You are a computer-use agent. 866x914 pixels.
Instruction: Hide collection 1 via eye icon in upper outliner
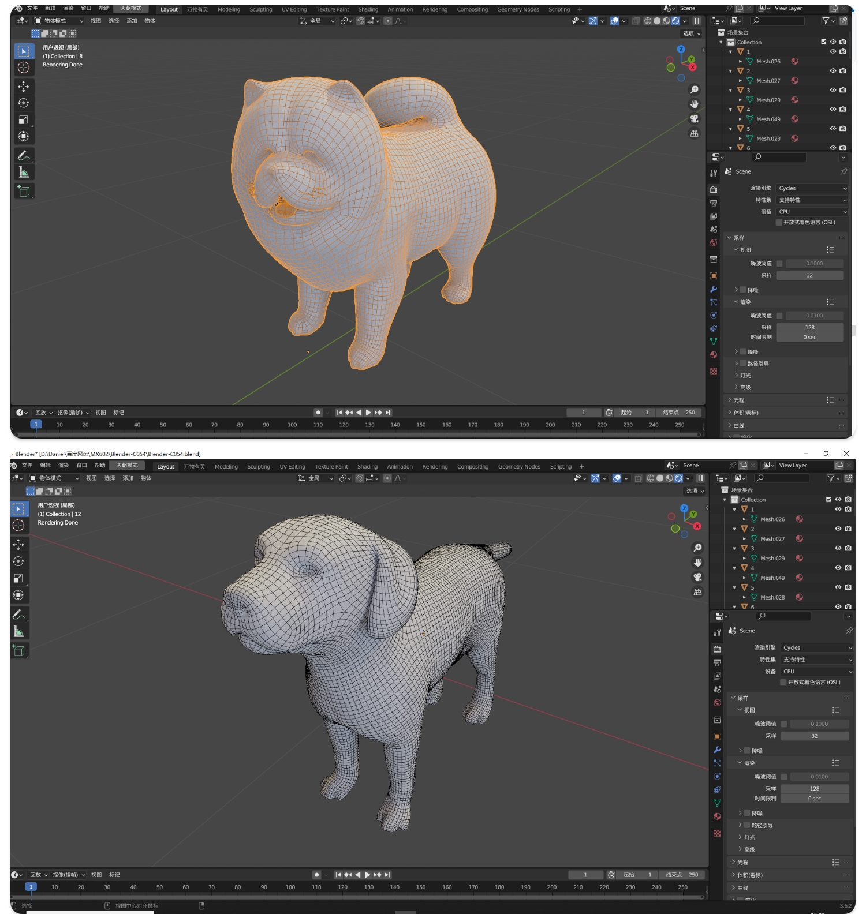point(833,51)
